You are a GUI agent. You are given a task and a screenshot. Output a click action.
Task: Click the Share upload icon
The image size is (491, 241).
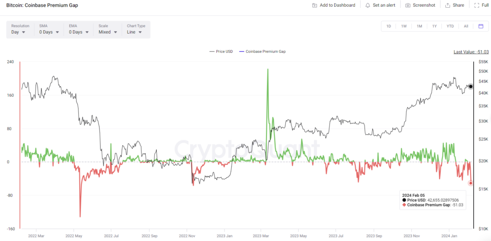tap(448, 5)
